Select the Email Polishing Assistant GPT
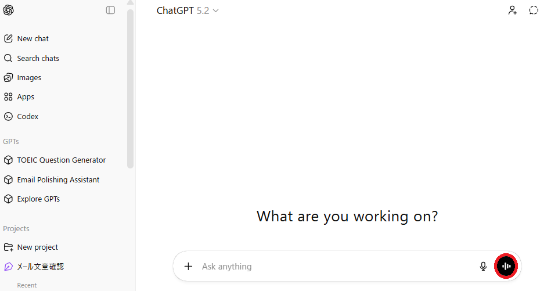 (x=58, y=180)
